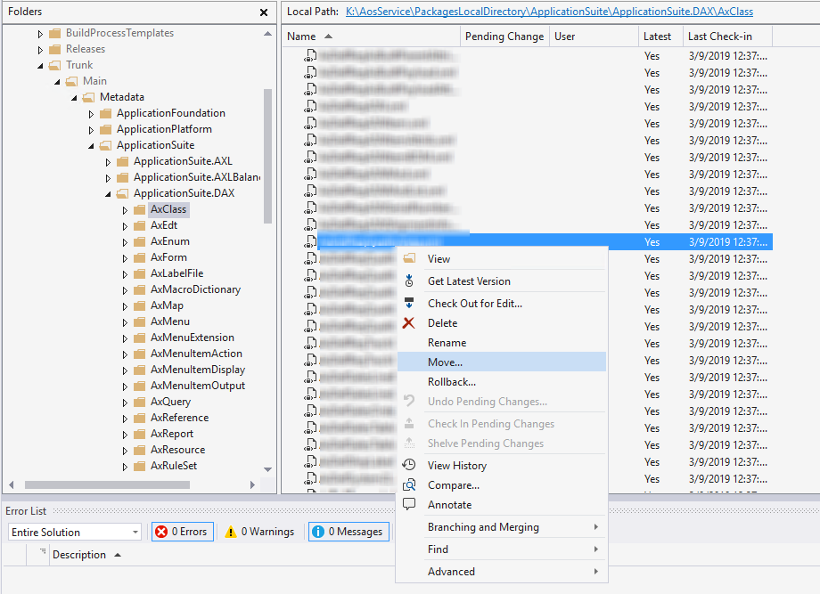Click the Annotate speech bubble icon
Screen dimensions: 820x594
tap(409, 505)
